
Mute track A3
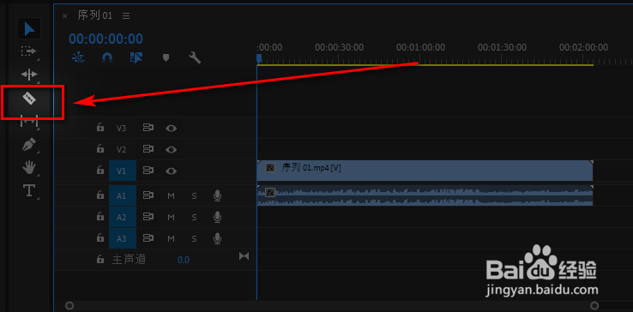pos(172,238)
